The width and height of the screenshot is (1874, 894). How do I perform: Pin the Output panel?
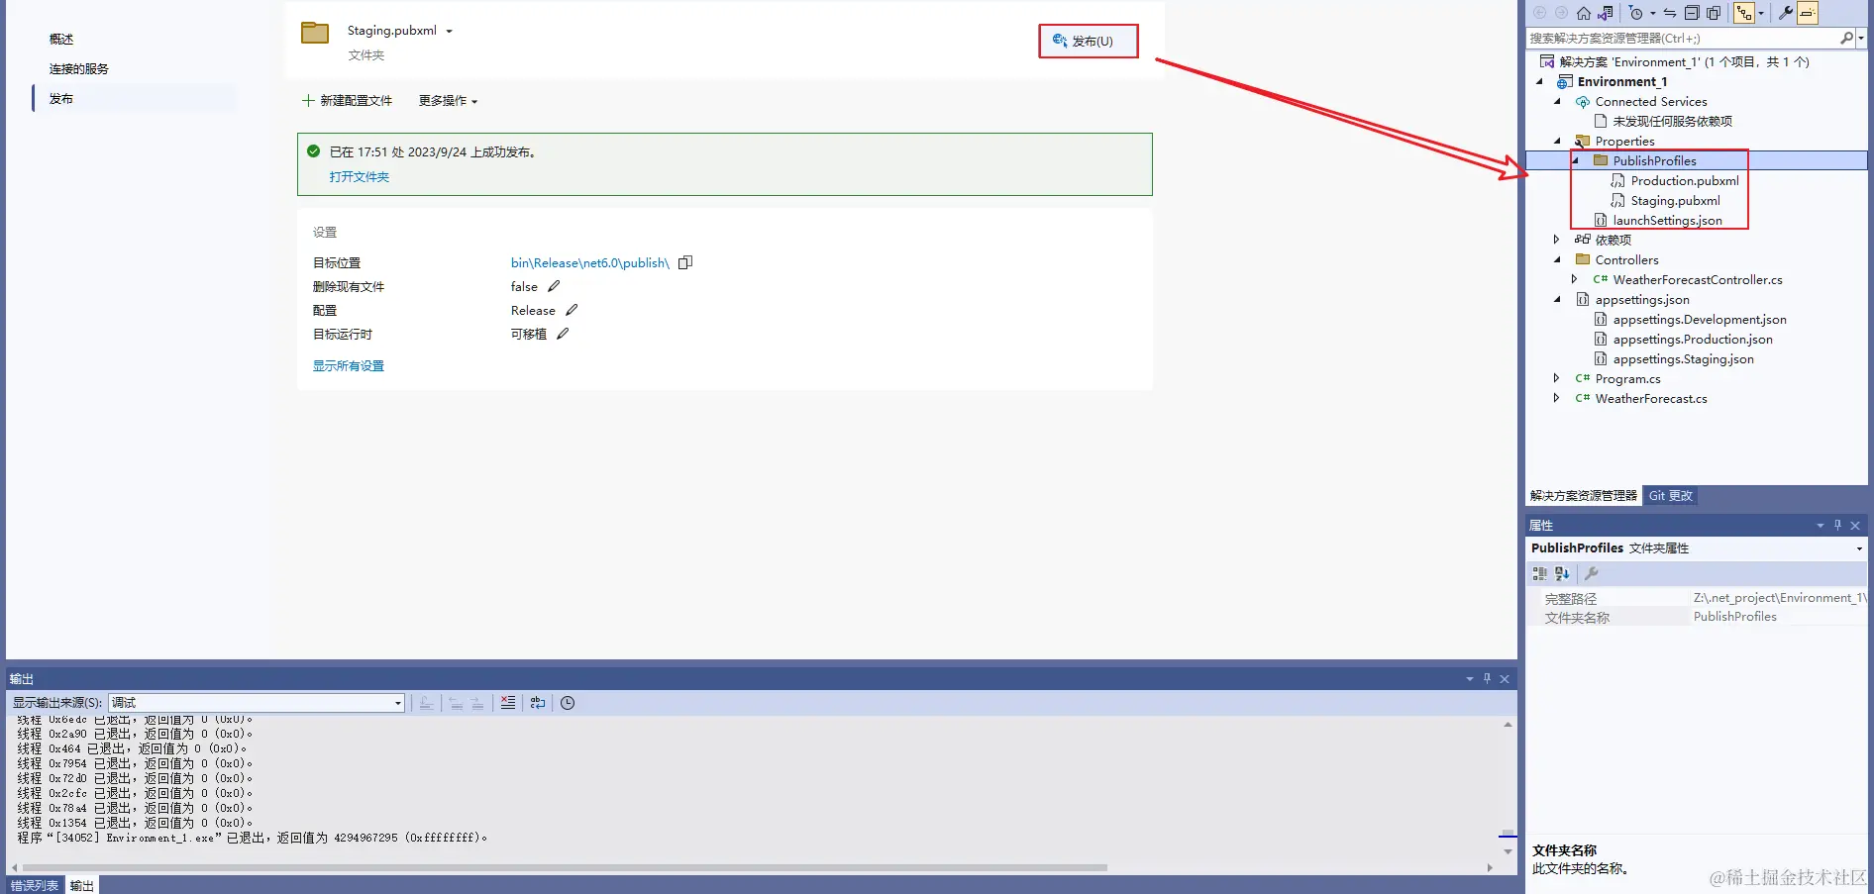(1487, 678)
